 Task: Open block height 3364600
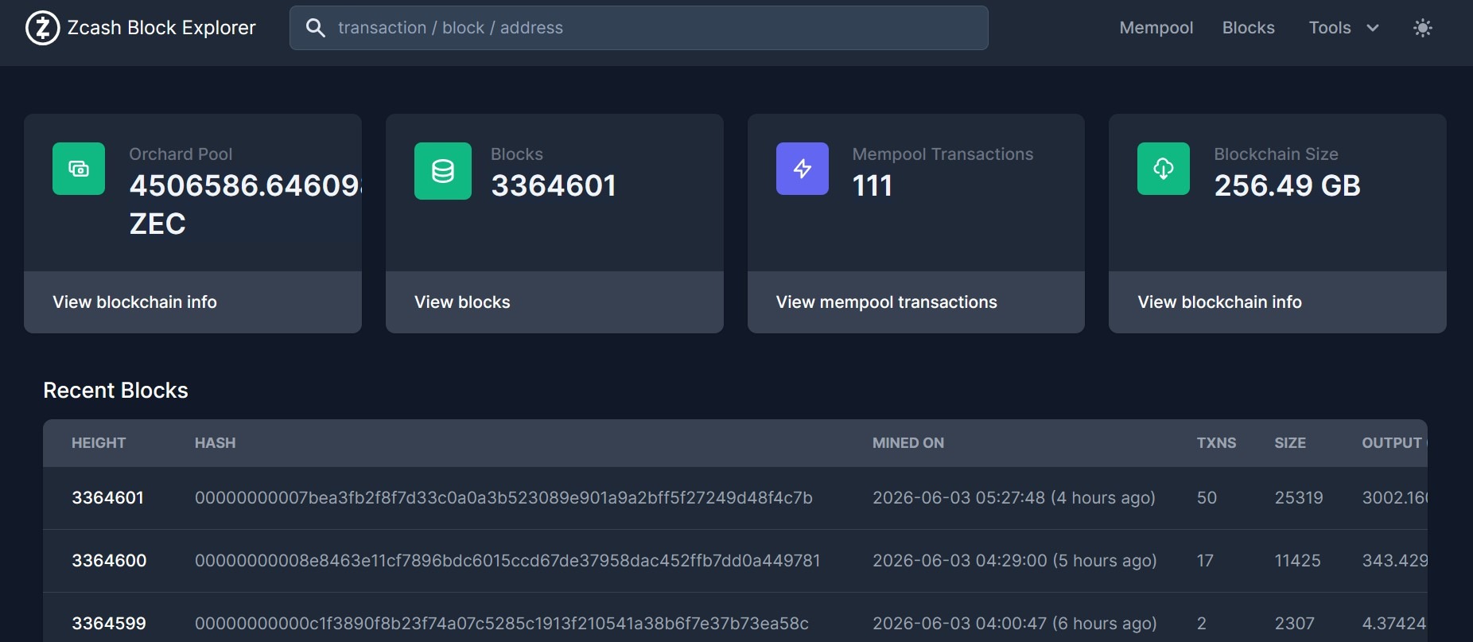click(x=109, y=561)
